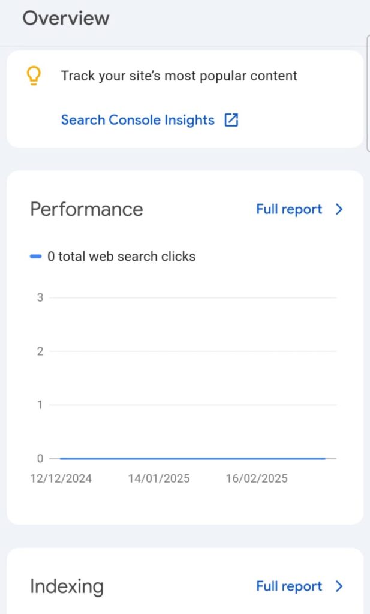Screen dimensions: 370x614
Task: Select the '0 total web search clicks' legend label
Action: [x=122, y=257]
